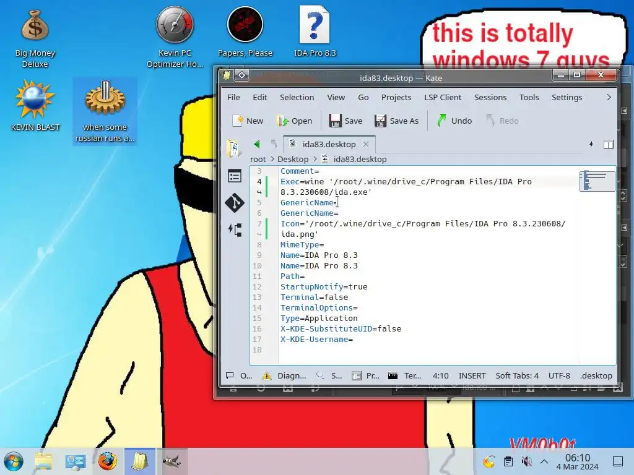Open the Settings menu
This screenshot has height=475, width=634.
[x=567, y=97]
